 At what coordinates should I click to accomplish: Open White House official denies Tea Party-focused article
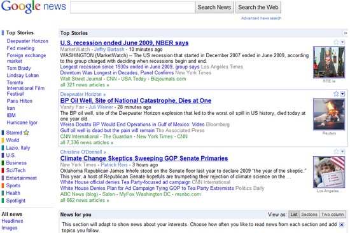pos(125,182)
